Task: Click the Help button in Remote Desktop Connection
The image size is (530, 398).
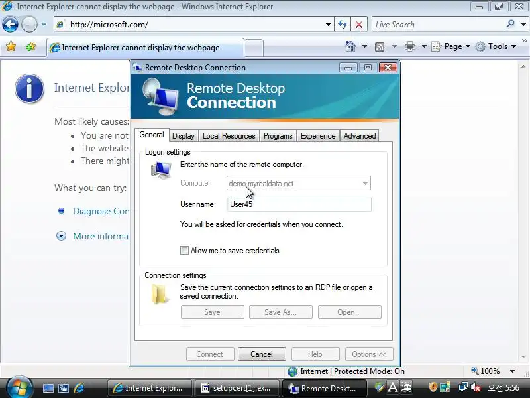Action: [x=315, y=354]
